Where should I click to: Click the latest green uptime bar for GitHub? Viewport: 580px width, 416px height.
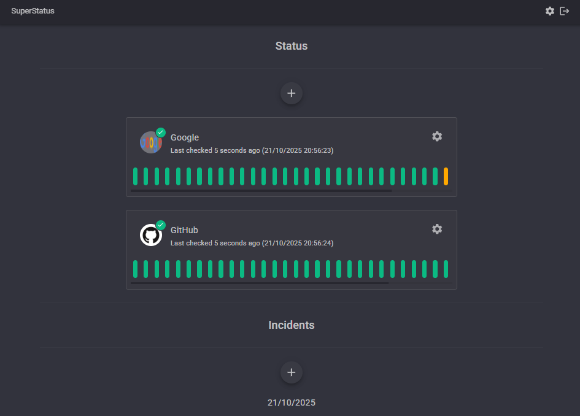(x=446, y=269)
